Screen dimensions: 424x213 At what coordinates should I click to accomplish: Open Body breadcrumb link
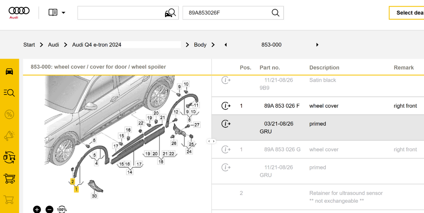pyautogui.click(x=200, y=45)
